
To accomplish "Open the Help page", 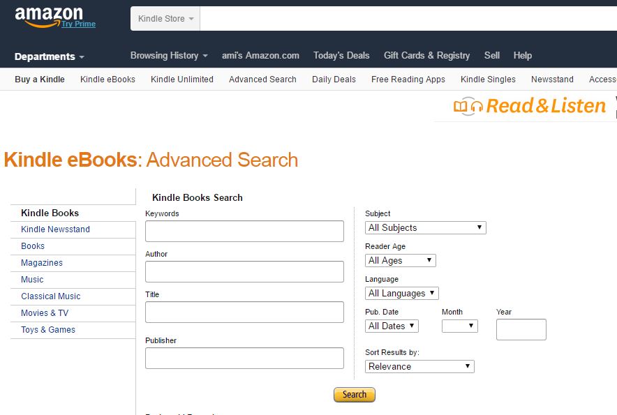I will (x=523, y=56).
